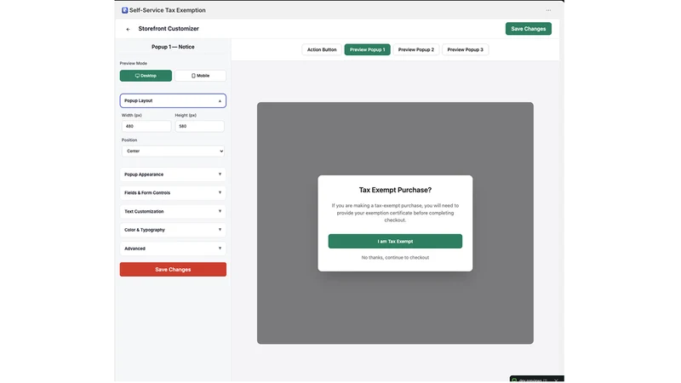Open the Position dropdown set to Center
The image size is (681, 383).
pyautogui.click(x=173, y=151)
